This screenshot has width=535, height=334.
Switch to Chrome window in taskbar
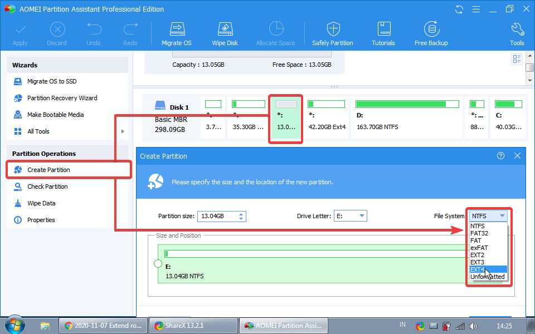(104, 326)
